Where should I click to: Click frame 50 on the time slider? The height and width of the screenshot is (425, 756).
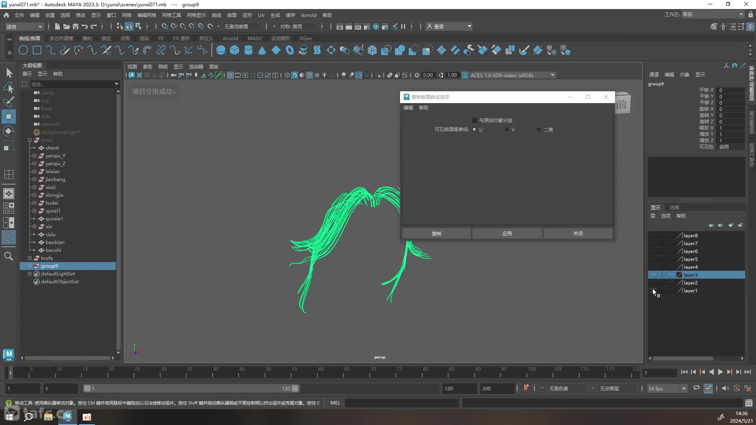coord(268,372)
